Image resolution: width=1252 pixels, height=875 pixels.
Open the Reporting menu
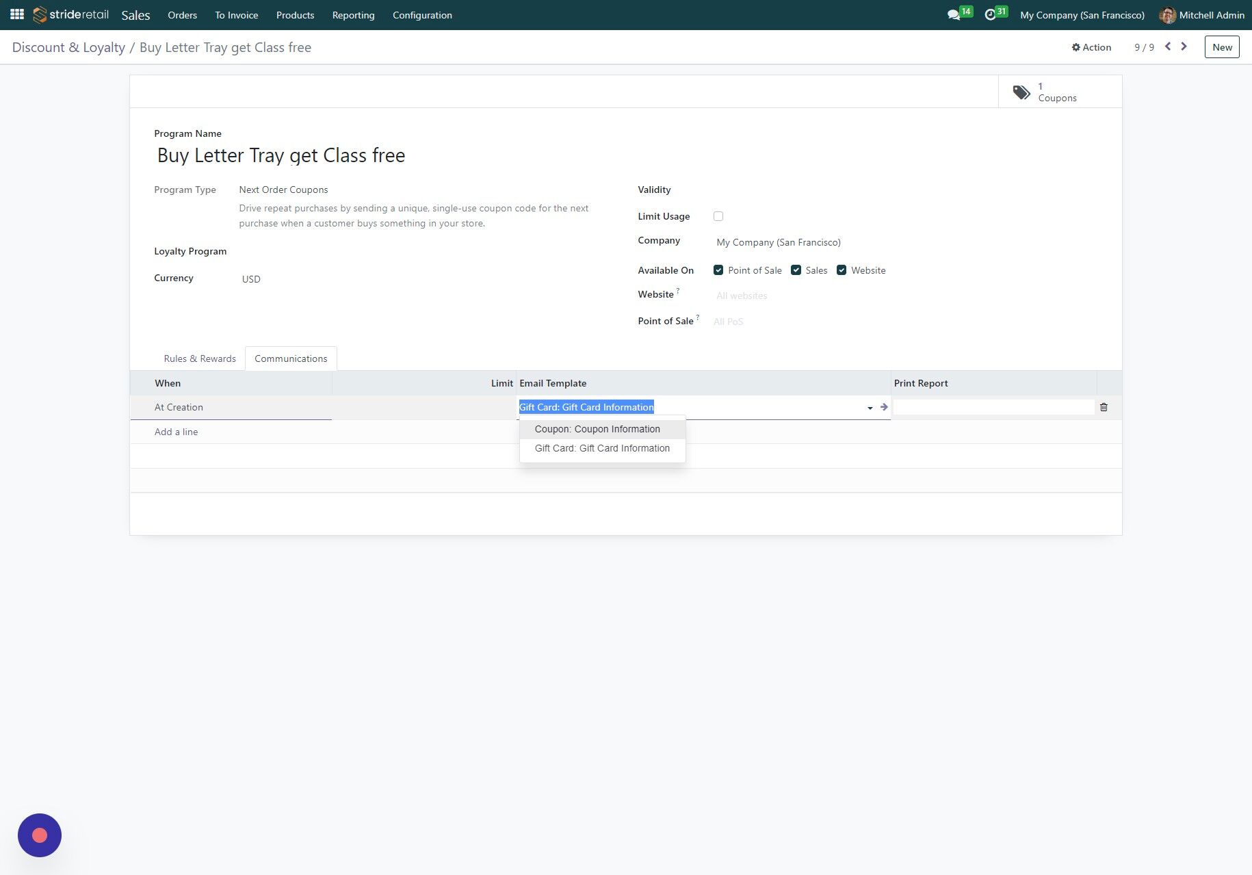pos(353,15)
